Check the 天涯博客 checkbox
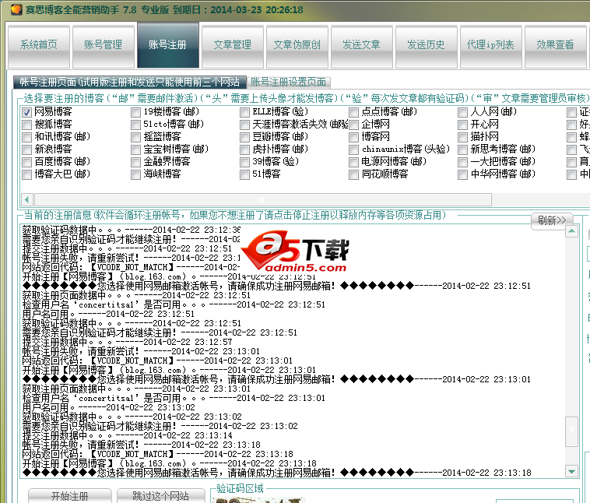The width and height of the screenshot is (590, 503). coord(244,125)
